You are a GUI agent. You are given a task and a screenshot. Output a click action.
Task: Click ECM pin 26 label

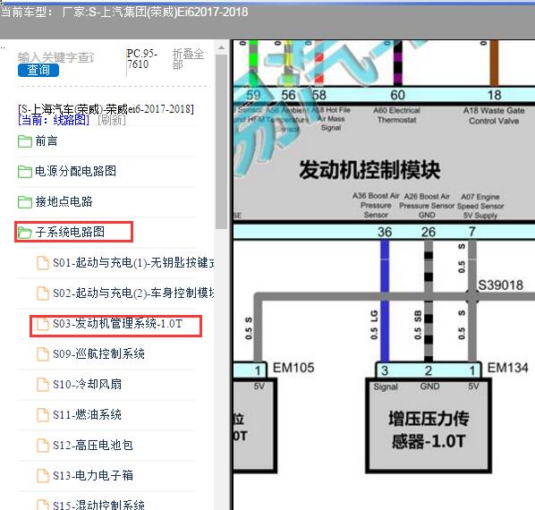pos(429,232)
